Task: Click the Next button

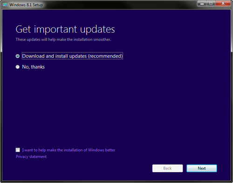Action: (202, 169)
